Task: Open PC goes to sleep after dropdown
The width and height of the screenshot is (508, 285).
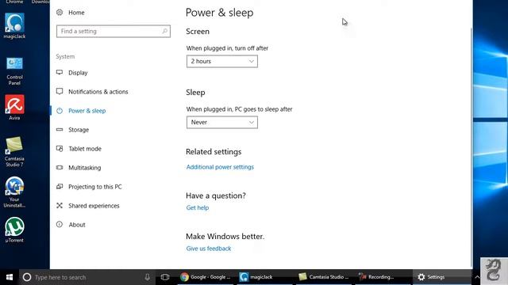Action: click(222, 122)
